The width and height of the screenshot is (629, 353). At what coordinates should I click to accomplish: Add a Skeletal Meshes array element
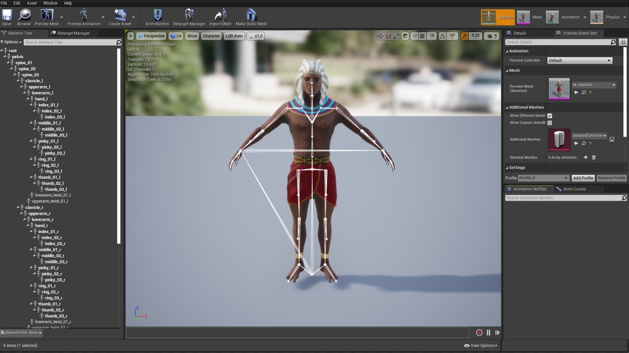click(585, 157)
